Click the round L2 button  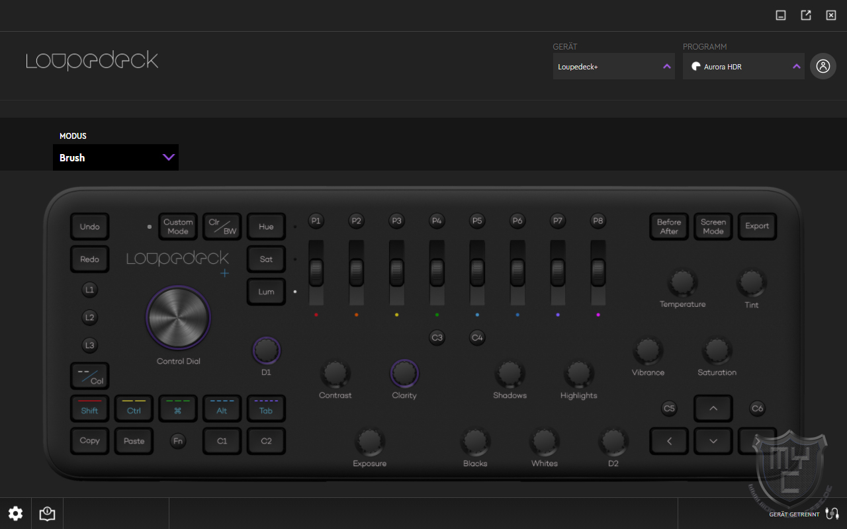coord(90,317)
